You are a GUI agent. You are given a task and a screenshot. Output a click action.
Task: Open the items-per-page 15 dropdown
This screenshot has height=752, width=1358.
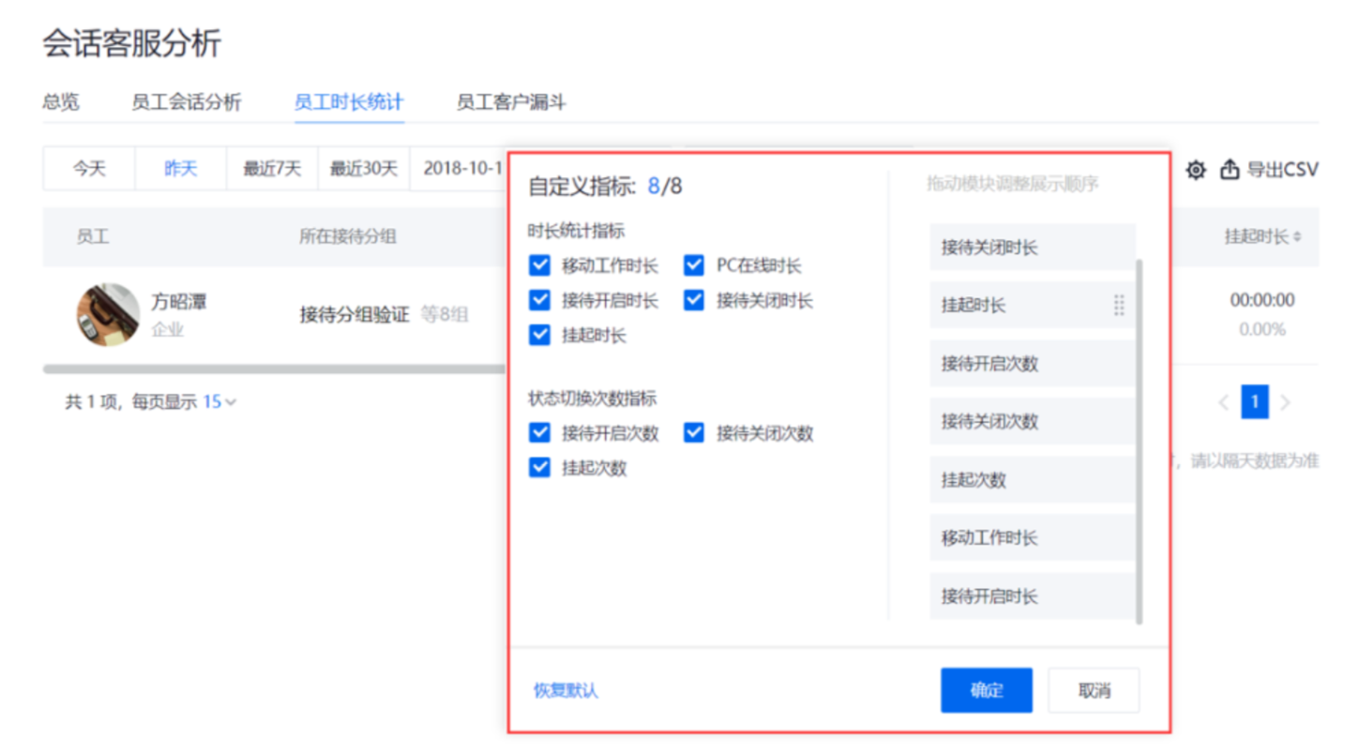click(220, 402)
